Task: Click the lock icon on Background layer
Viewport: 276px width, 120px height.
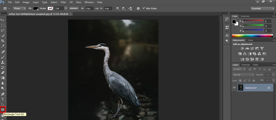Action: (x=269, y=88)
